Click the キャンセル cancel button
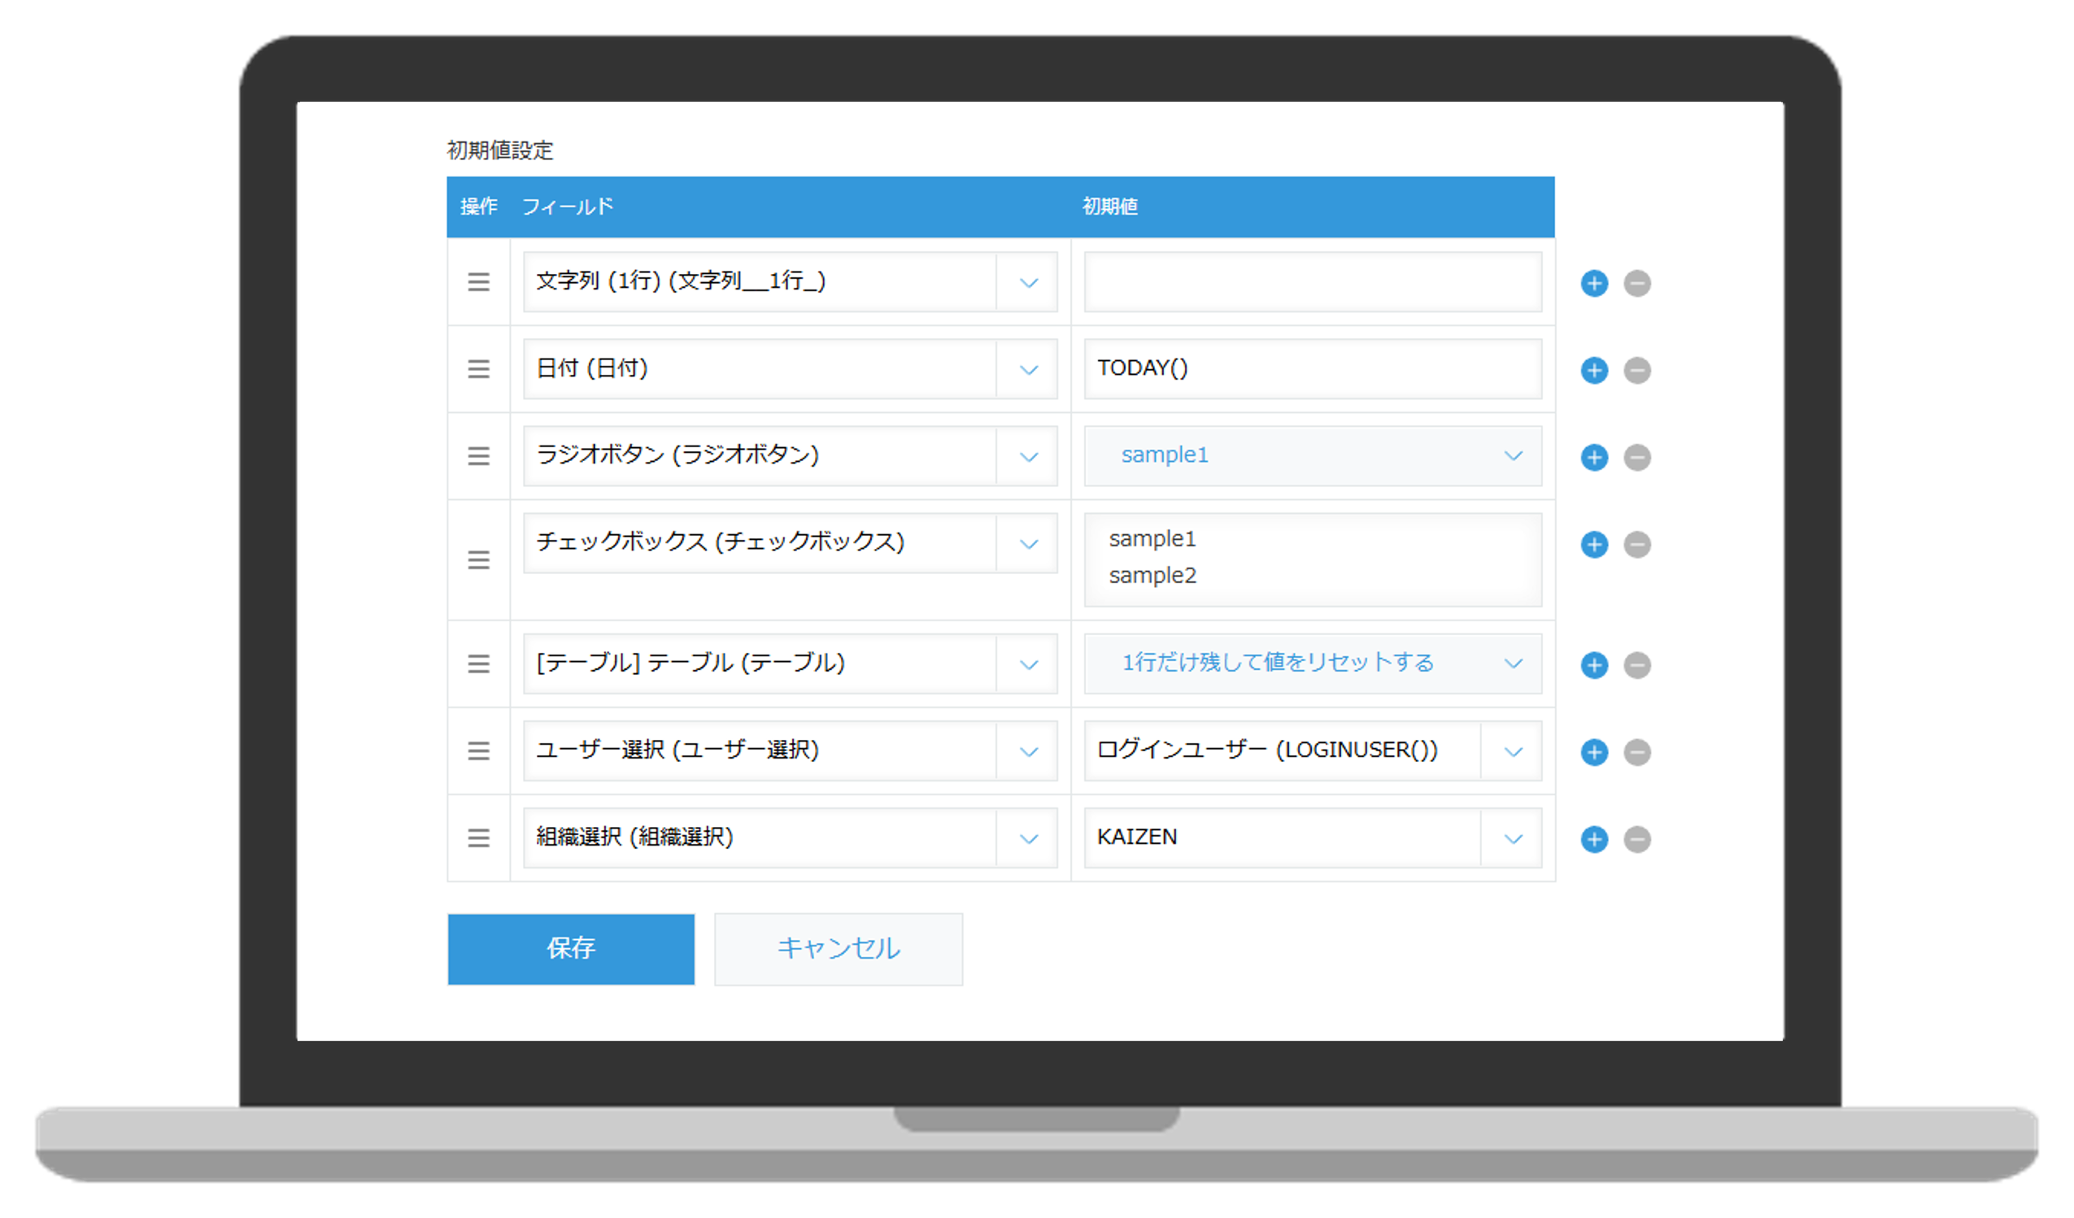2074x1218 pixels. click(x=838, y=948)
